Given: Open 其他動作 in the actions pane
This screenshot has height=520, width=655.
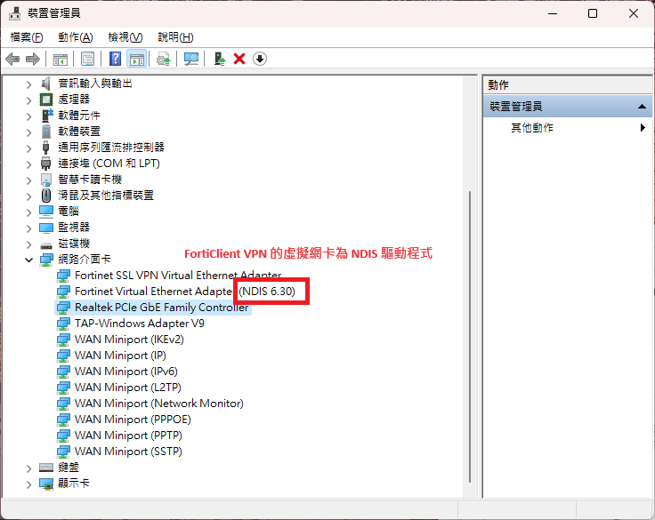Looking at the screenshot, I should [532, 128].
